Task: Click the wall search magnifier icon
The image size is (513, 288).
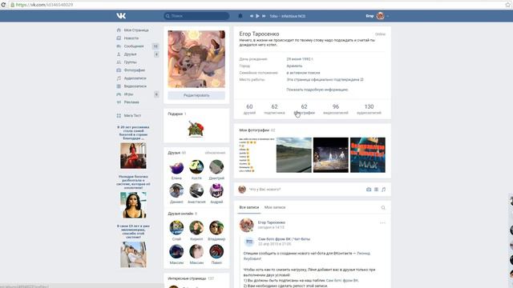Action: (x=383, y=208)
